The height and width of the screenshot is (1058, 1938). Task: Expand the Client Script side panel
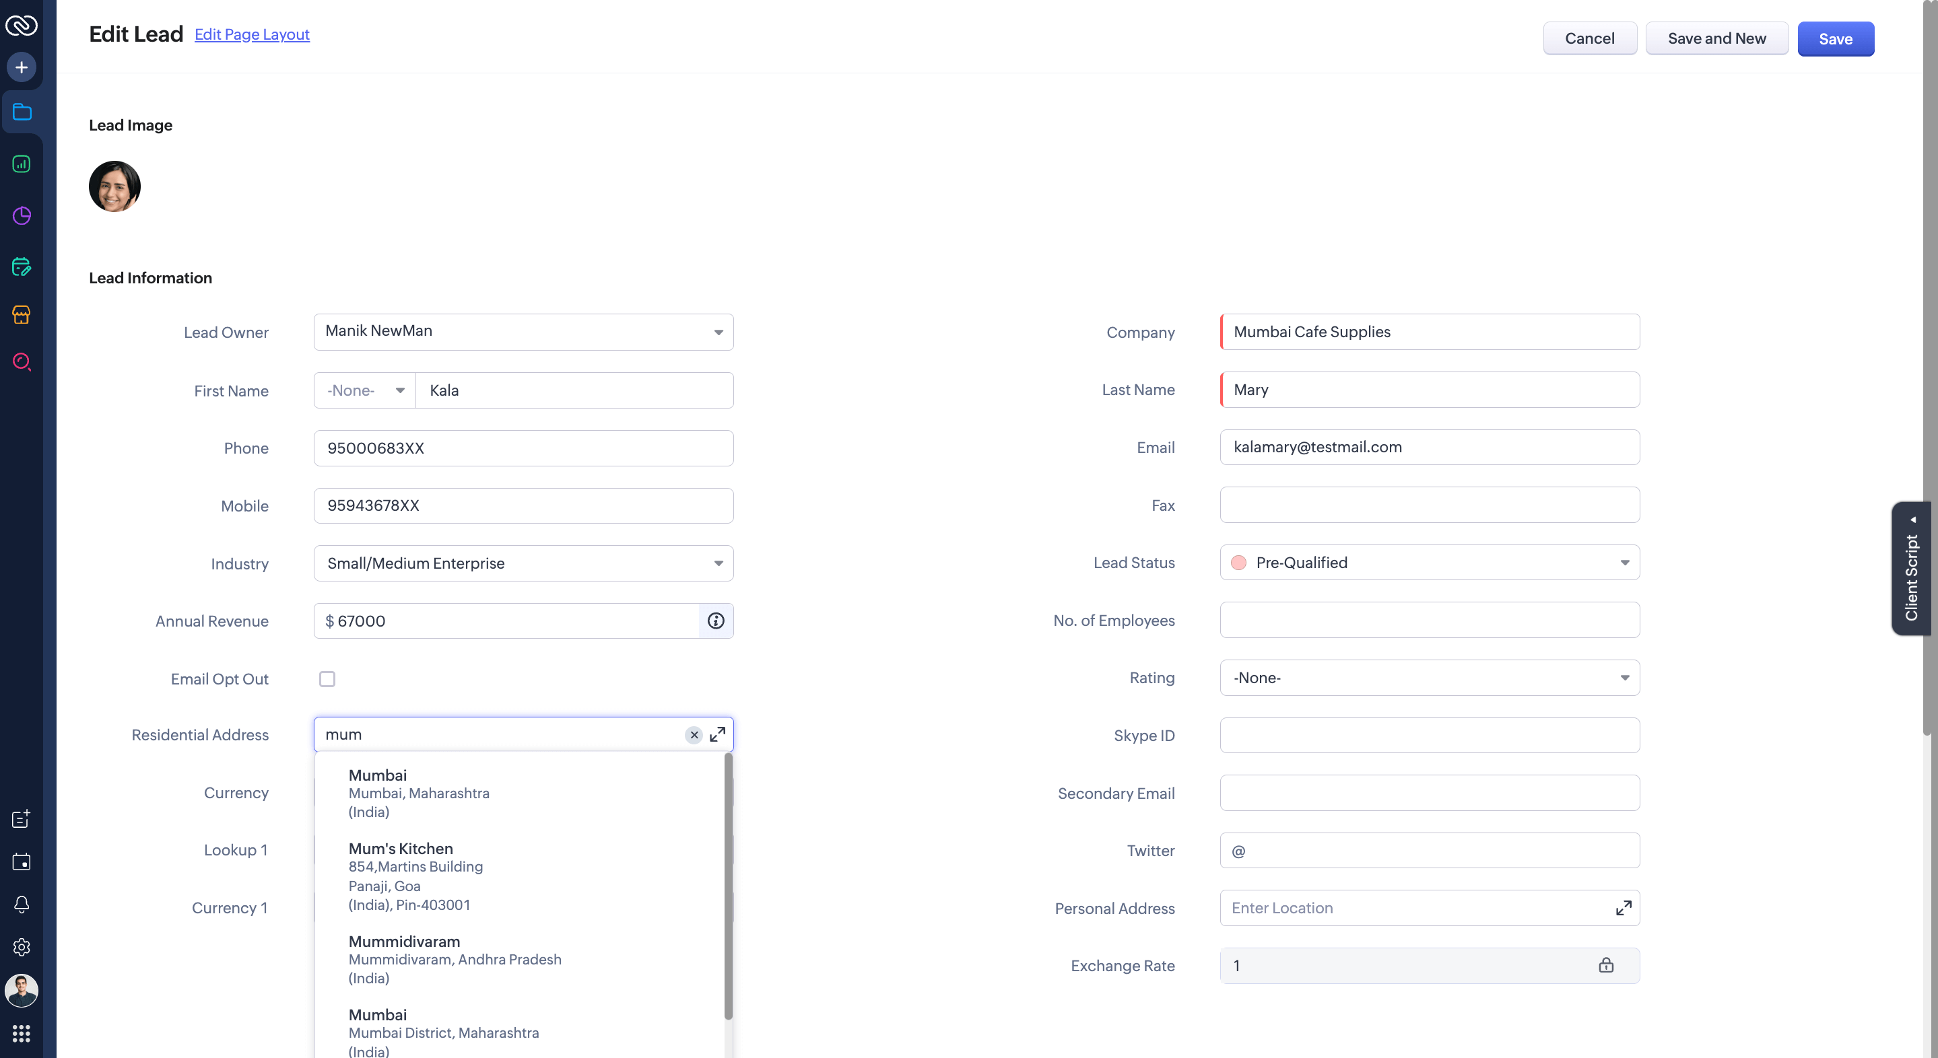[x=1912, y=569]
